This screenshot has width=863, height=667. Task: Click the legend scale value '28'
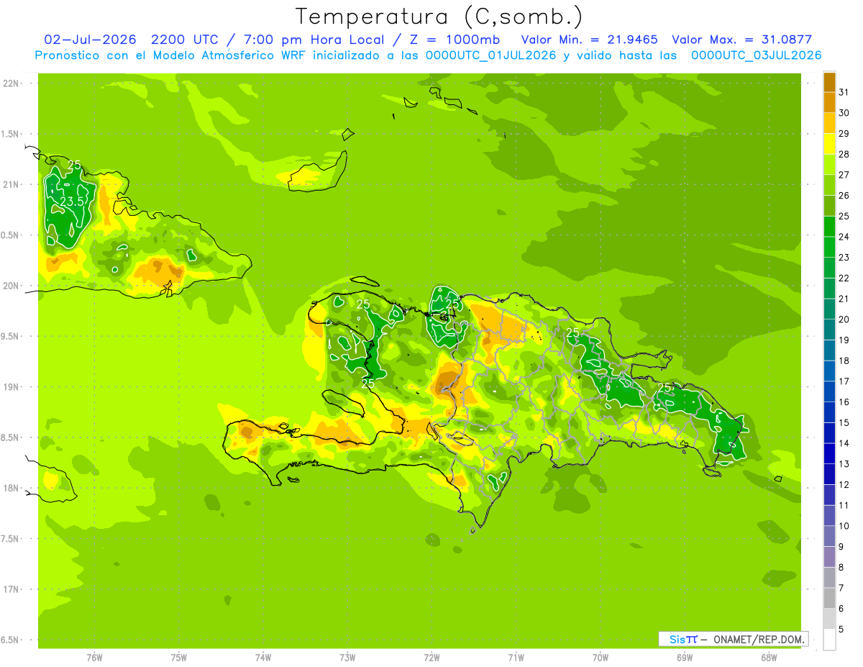(x=844, y=154)
